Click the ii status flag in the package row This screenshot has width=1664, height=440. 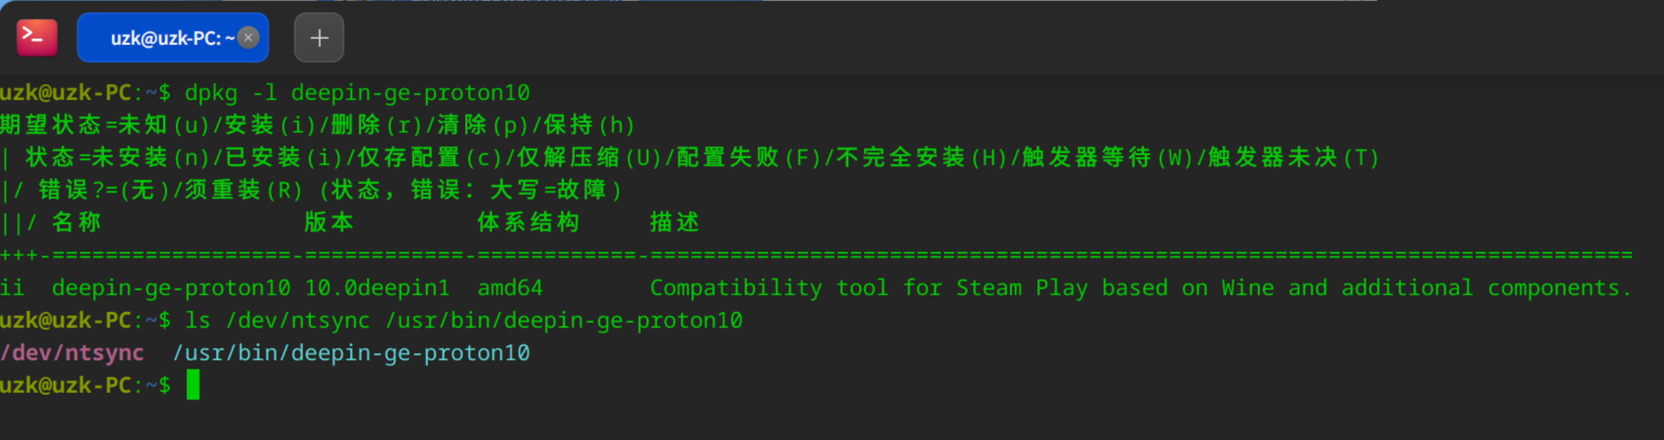(12, 288)
